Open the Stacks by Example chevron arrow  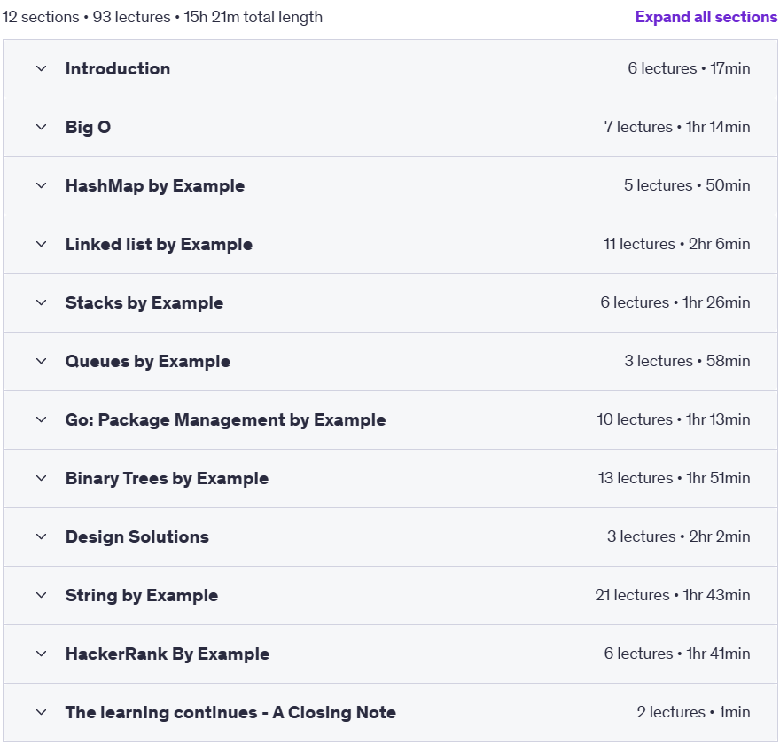(42, 302)
